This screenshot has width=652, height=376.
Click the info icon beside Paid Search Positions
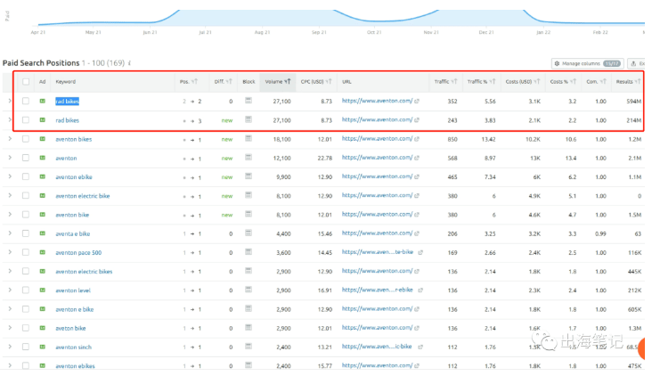(x=129, y=63)
